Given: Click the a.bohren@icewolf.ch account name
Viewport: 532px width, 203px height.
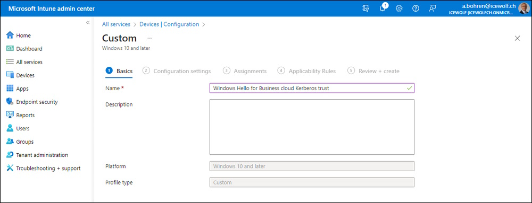Looking at the screenshot, I should [489, 6].
